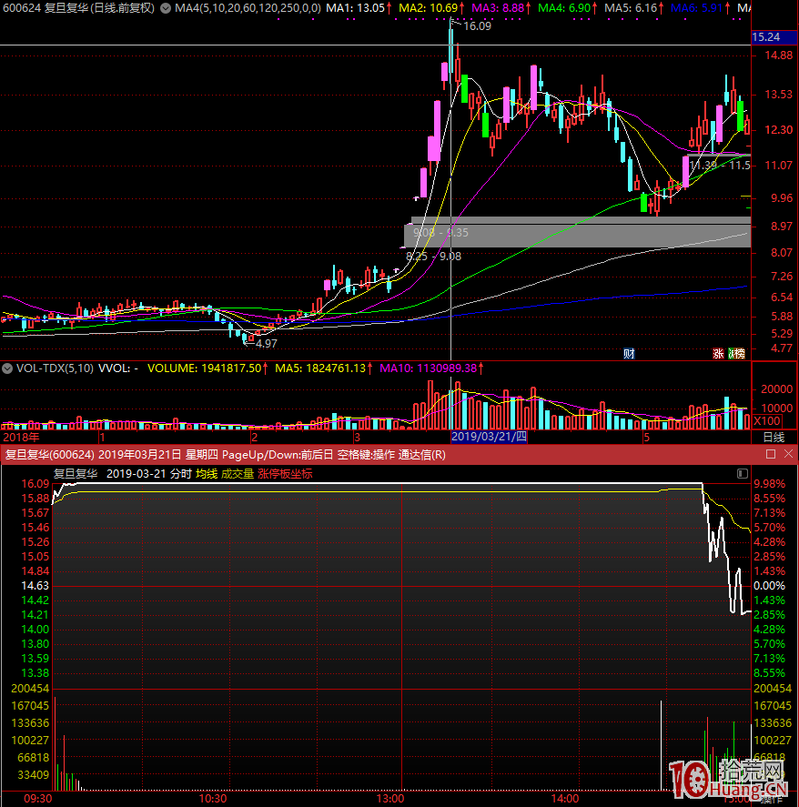The image size is (799, 807).
Task: Click the 10:30 time axis label
Action: click(x=213, y=798)
